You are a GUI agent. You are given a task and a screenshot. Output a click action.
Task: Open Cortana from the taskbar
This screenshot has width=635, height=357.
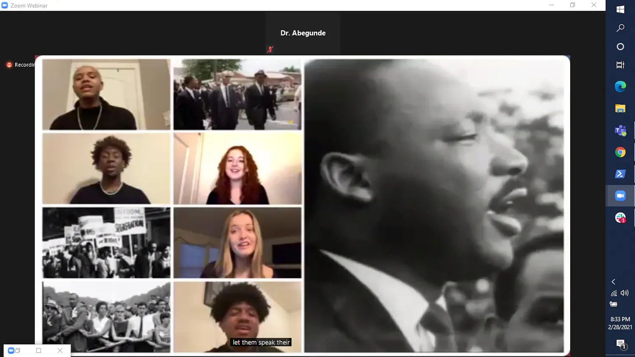(620, 47)
